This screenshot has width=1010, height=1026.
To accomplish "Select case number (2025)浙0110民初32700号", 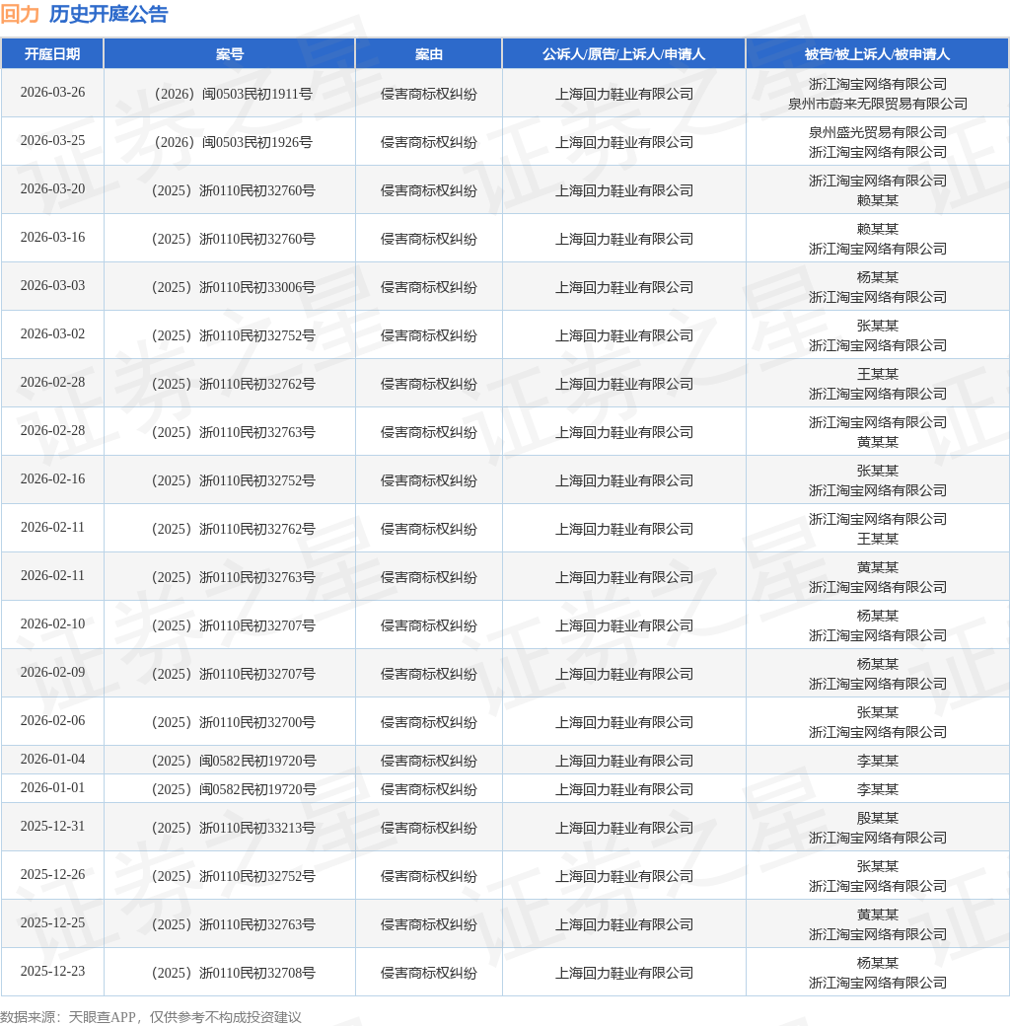I will pyautogui.click(x=233, y=724).
